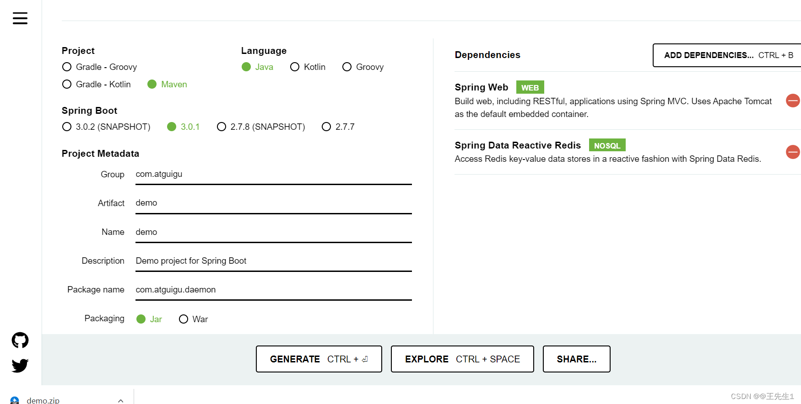Click the Project section heading
The width and height of the screenshot is (801, 404).
pos(78,51)
